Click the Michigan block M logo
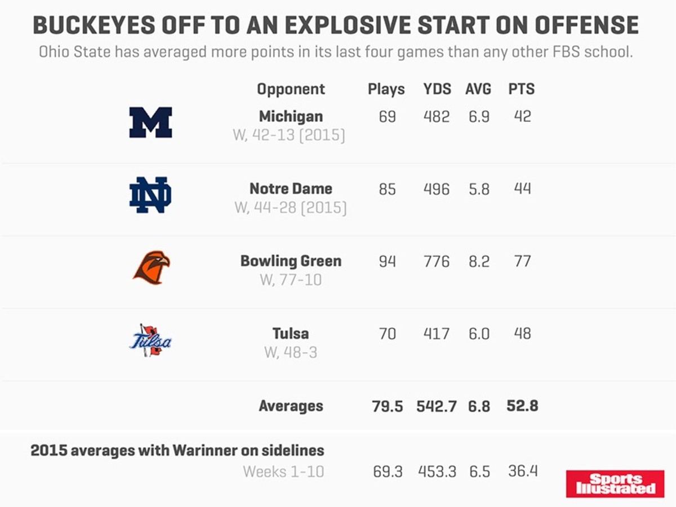The image size is (676, 507). pyautogui.click(x=150, y=123)
